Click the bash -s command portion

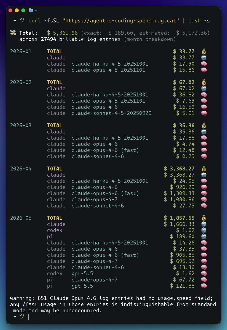pyautogui.click(x=199, y=21)
